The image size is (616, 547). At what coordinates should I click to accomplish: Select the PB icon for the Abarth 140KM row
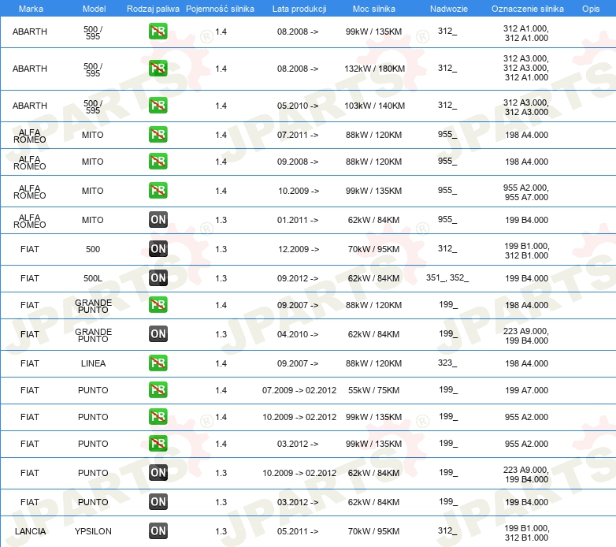(x=158, y=106)
